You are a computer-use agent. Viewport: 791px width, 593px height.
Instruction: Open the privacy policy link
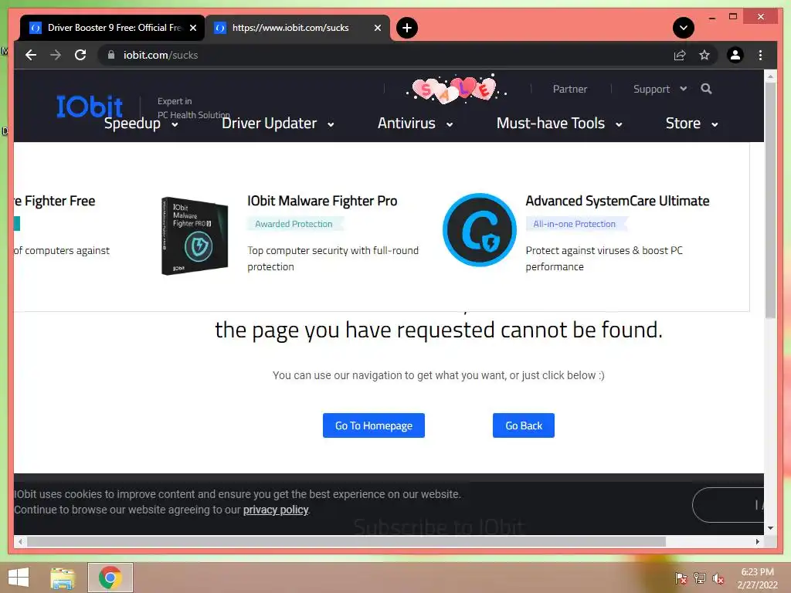click(x=276, y=510)
